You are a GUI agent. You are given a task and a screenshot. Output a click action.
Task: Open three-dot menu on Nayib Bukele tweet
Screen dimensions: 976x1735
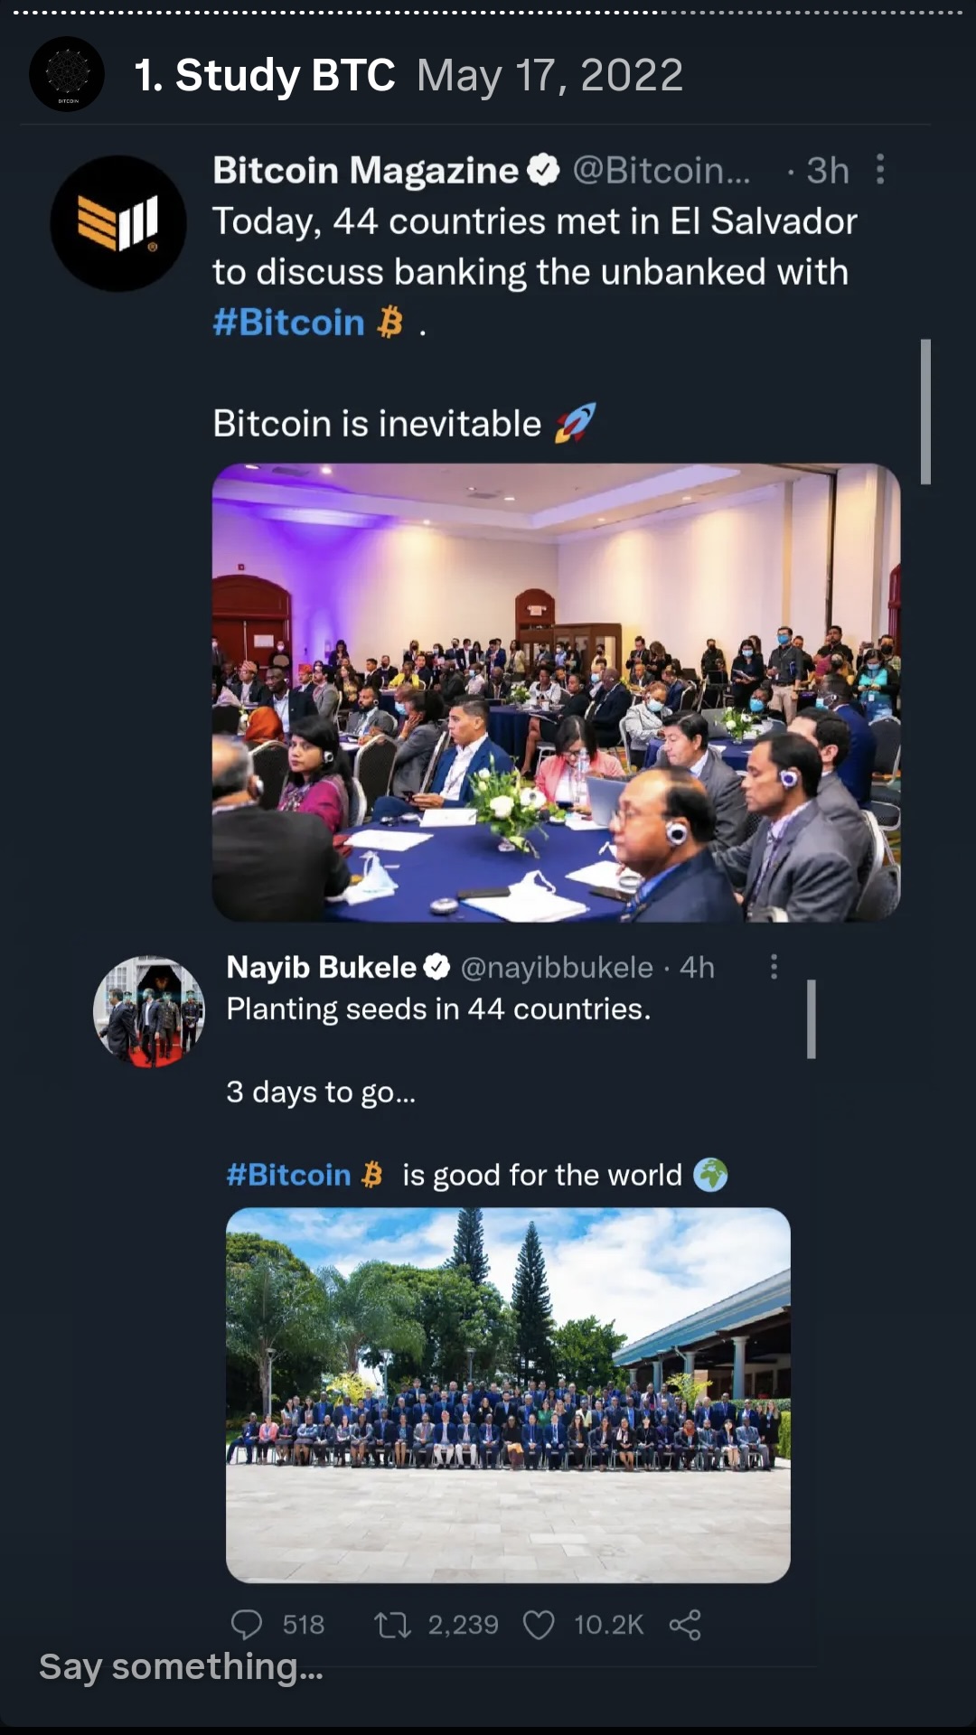tap(774, 967)
